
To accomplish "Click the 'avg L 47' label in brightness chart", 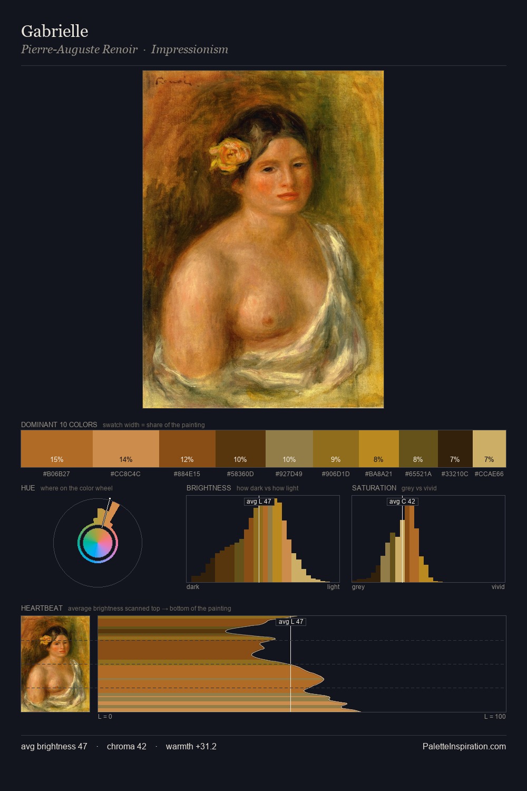I will pos(259,501).
